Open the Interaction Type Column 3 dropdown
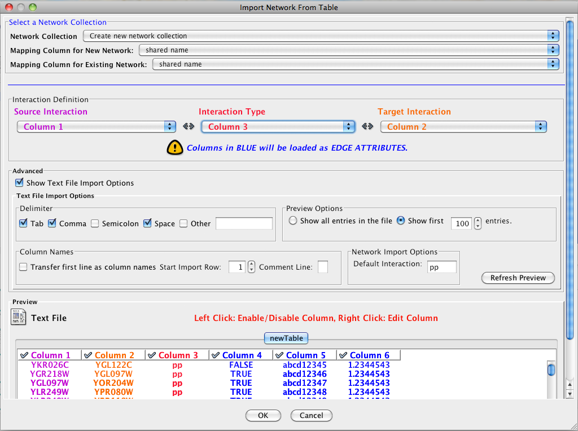The image size is (578, 431). [x=278, y=127]
